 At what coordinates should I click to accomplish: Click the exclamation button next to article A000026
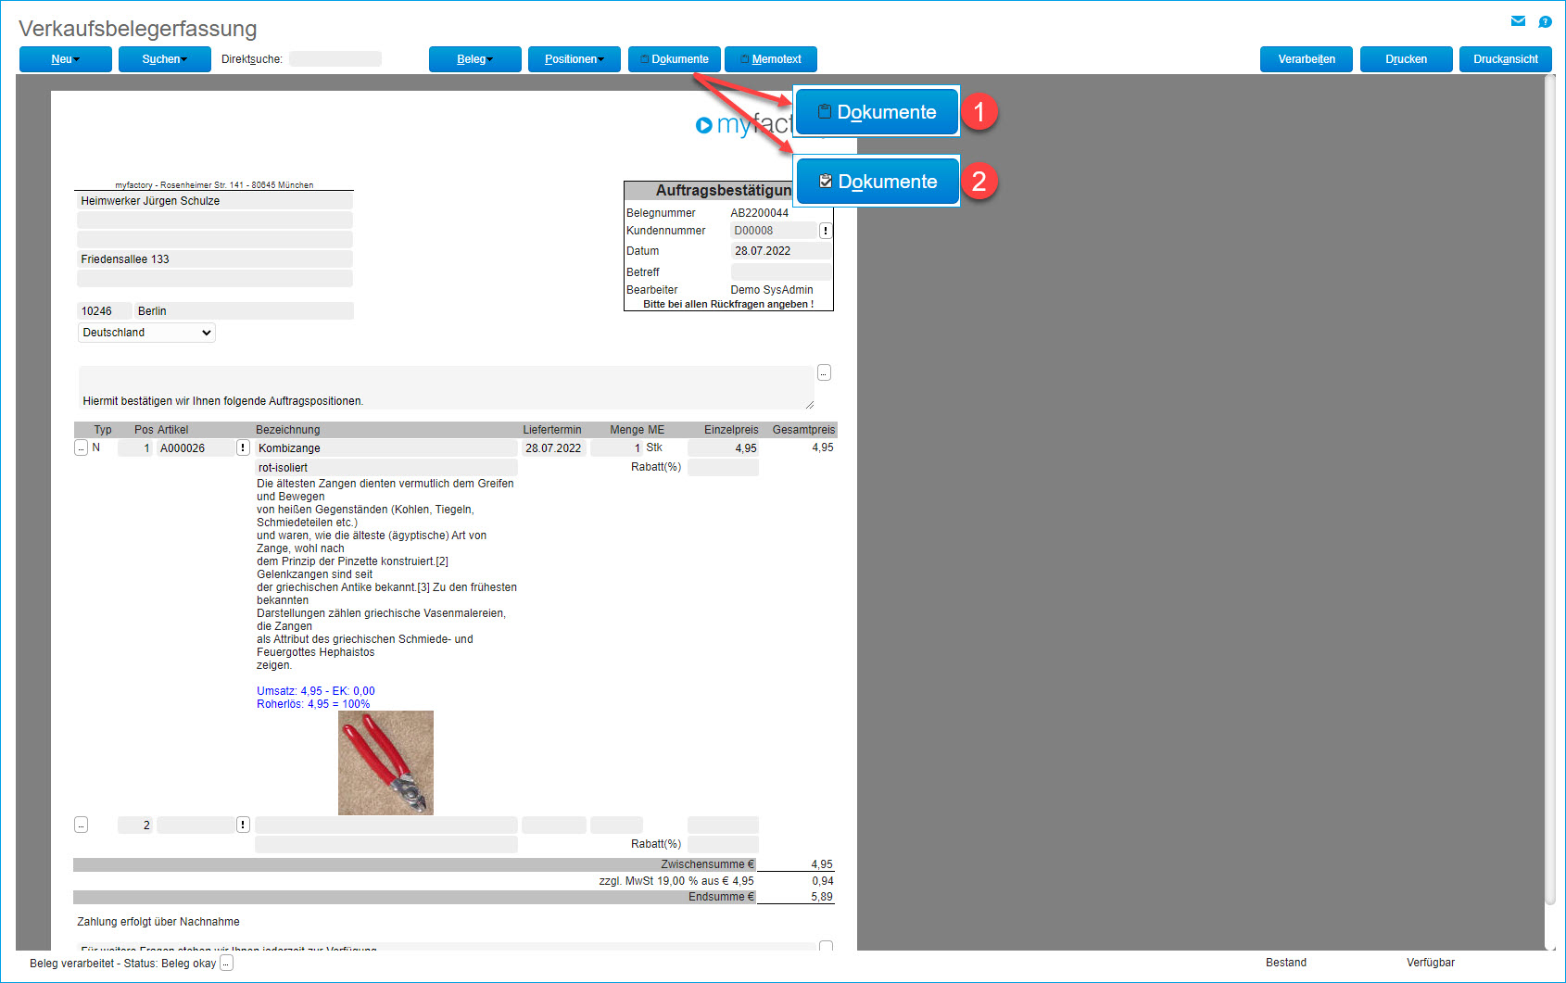(243, 447)
